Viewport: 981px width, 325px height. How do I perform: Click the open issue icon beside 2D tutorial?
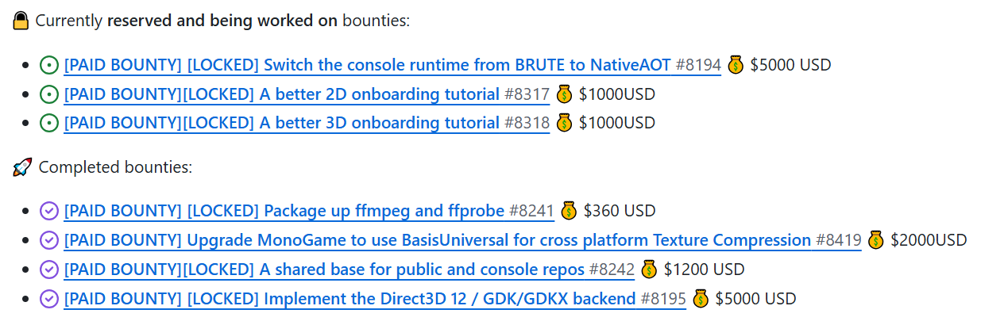pyautogui.click(x=49, y=94)
